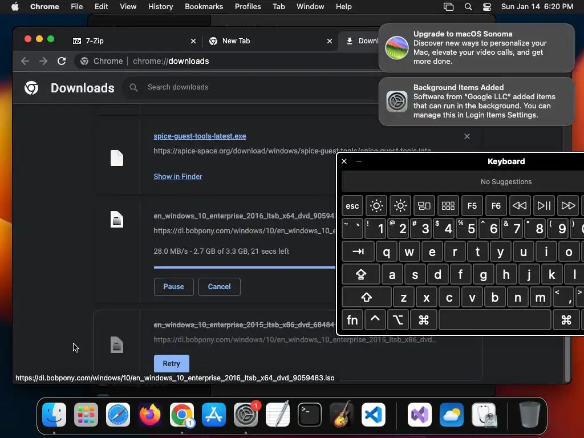
Task: Open the File menu
Action: click(x=77, y=7)
